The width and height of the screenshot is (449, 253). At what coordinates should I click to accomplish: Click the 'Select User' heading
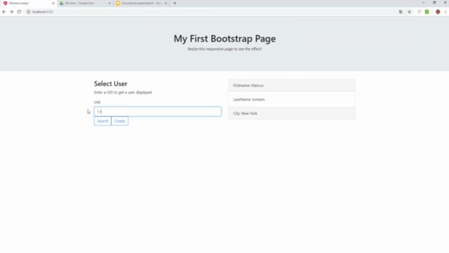(111, 84)
